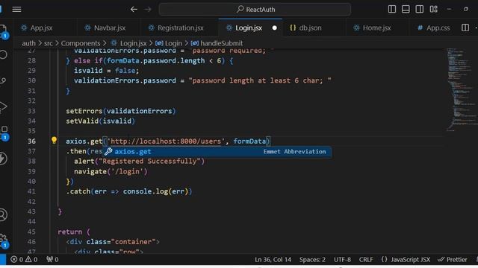Click the alert "Registered Successfully" line
Viewport: 478px width, 268px height.
click(x=140, y=162)
